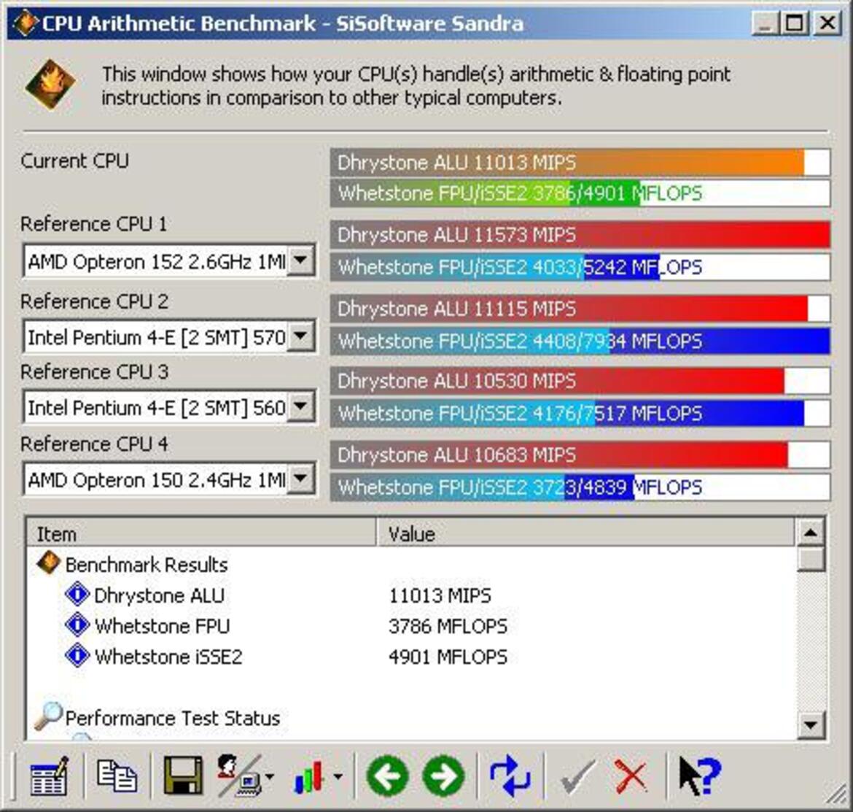Click the blue refresh arrows icon
Screen dimensions: 853x812
[510, 776]
